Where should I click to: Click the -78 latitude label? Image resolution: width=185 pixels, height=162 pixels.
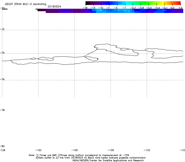(x=2, y=110)
